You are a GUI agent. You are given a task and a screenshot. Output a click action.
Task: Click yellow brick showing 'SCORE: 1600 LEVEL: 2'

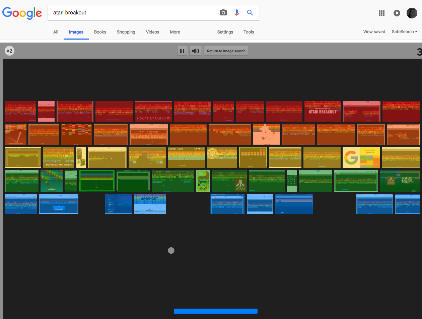click(186, 157)
